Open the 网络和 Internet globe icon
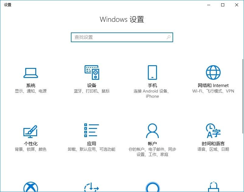Image resolution: width=244 pixels, height=192 pixels. (213, 72)
